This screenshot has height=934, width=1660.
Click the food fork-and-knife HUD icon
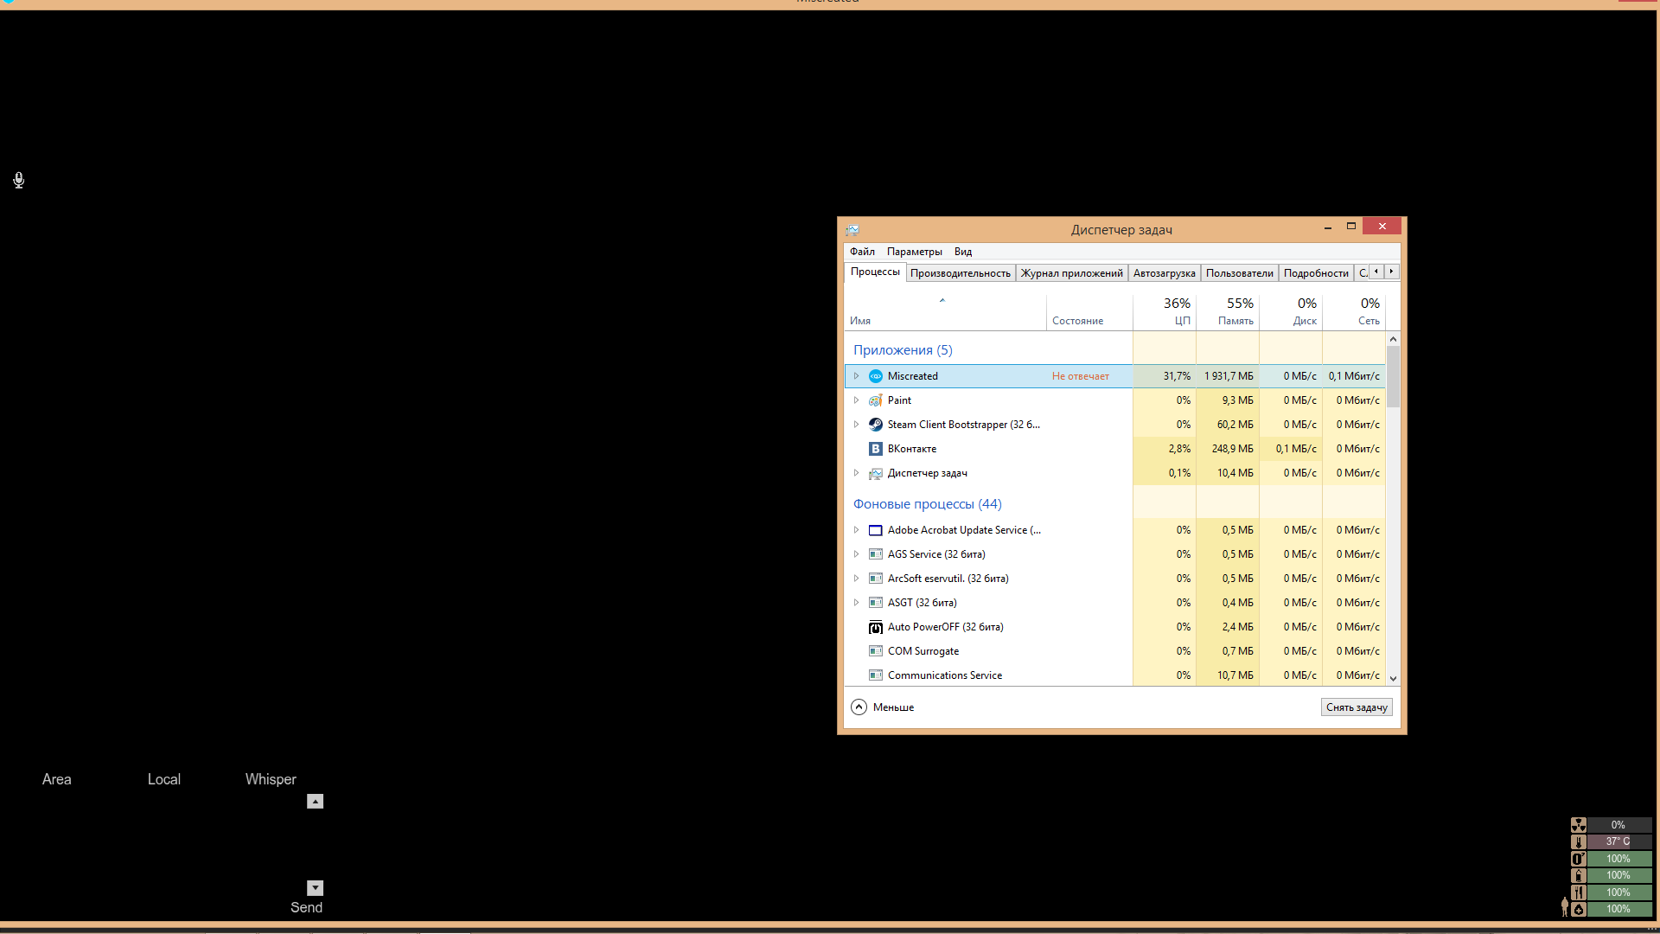click(x=1578, y=892)
